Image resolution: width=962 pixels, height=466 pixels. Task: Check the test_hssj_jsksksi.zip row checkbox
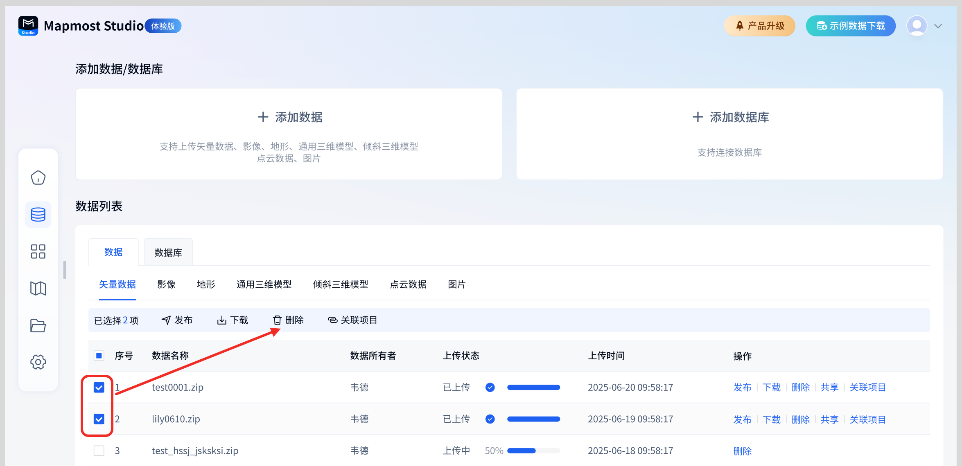(x=99, y=450)
